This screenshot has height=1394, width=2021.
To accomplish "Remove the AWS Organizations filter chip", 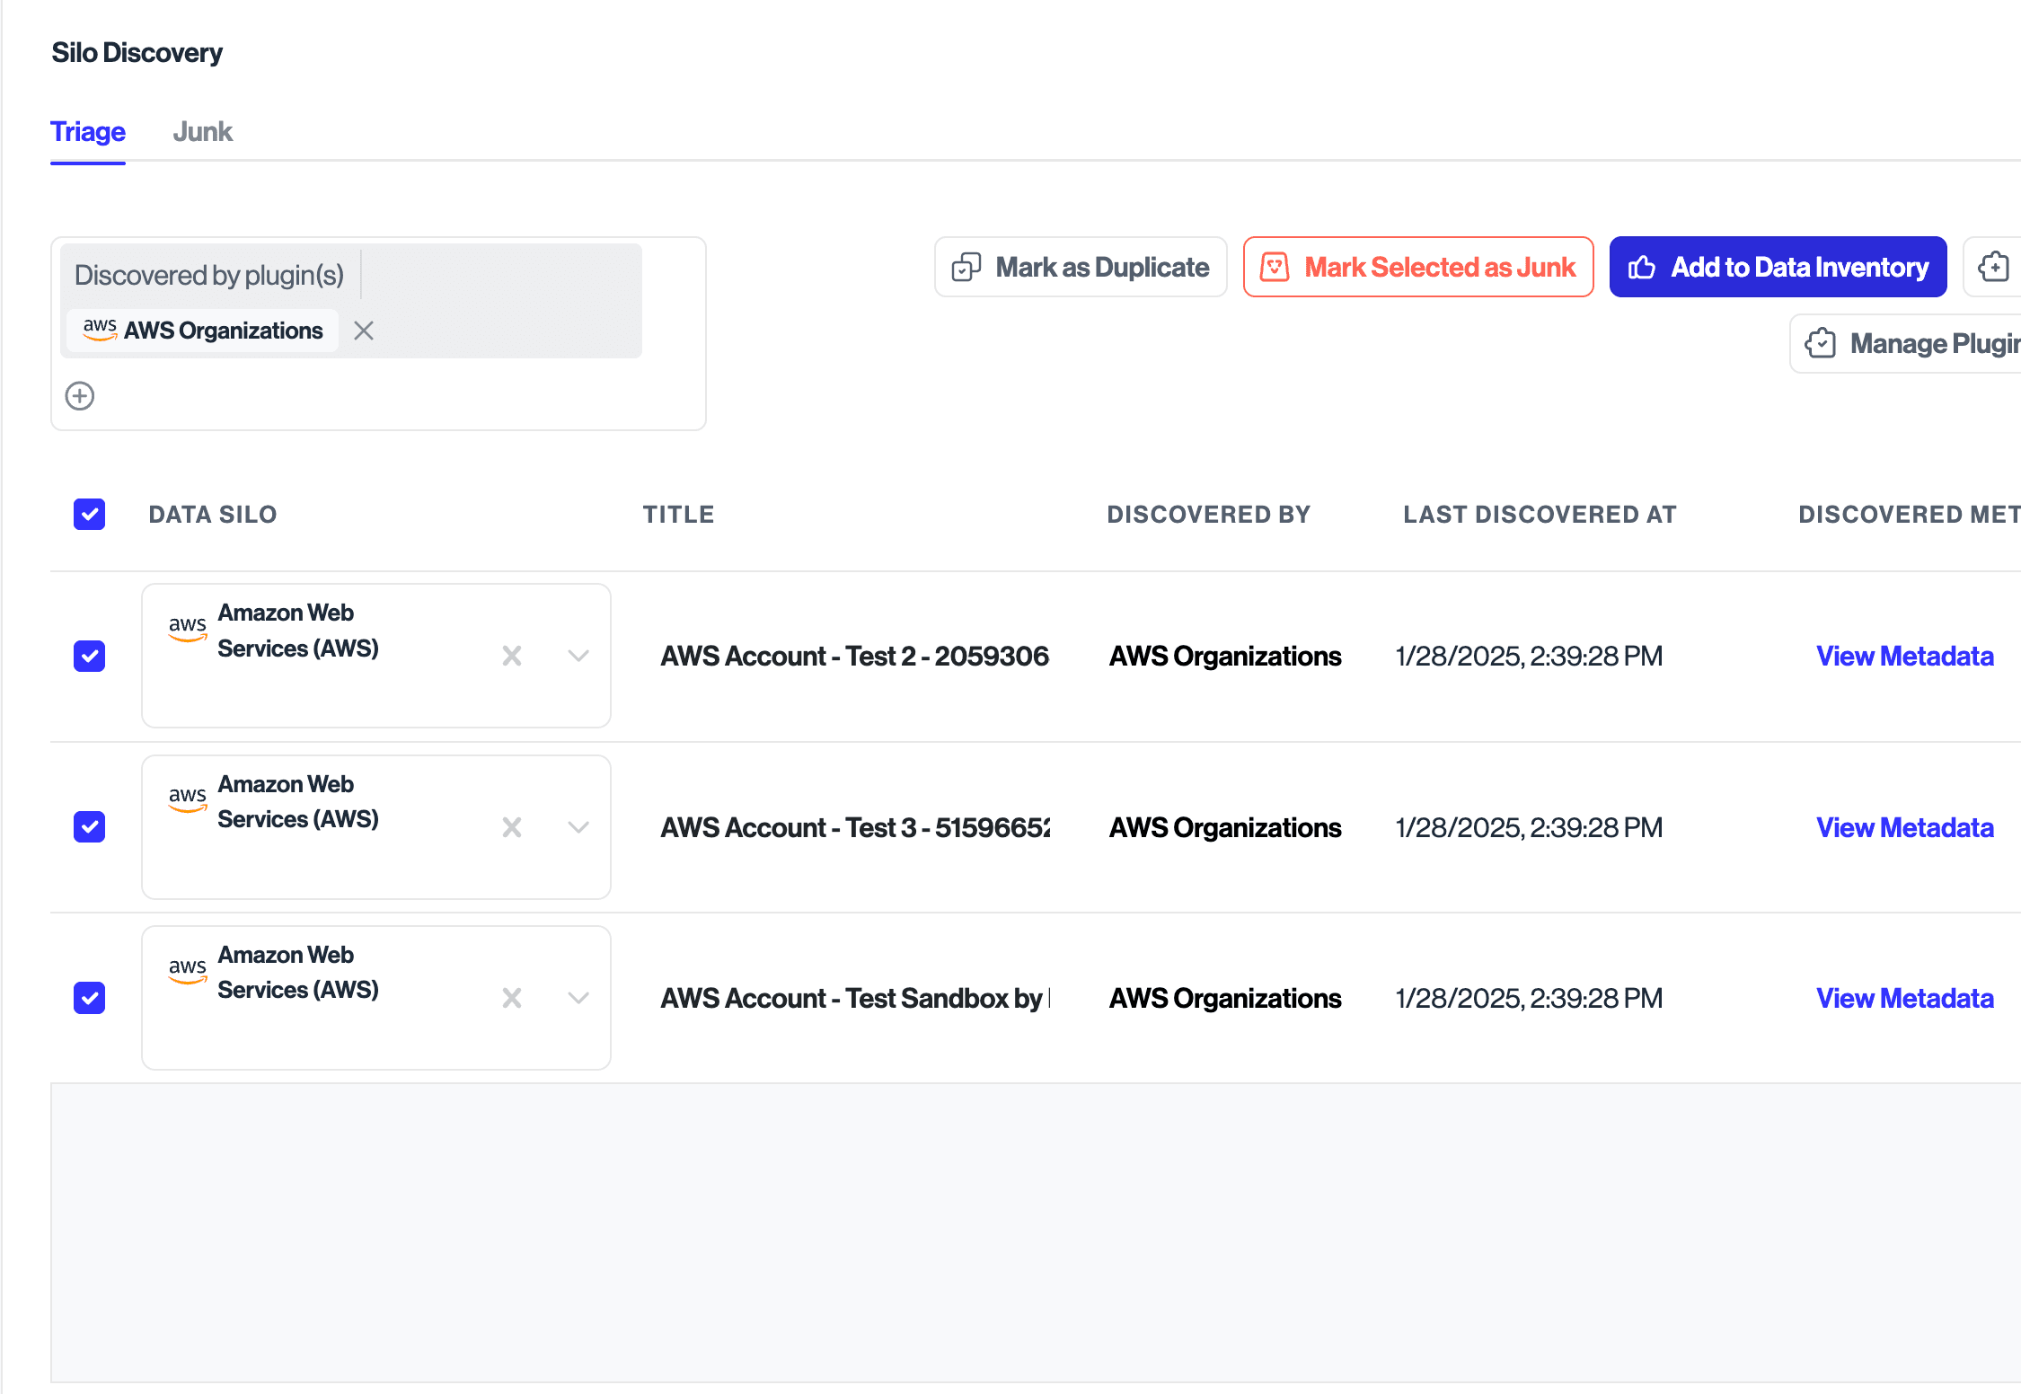I will (x=363, y=331).
